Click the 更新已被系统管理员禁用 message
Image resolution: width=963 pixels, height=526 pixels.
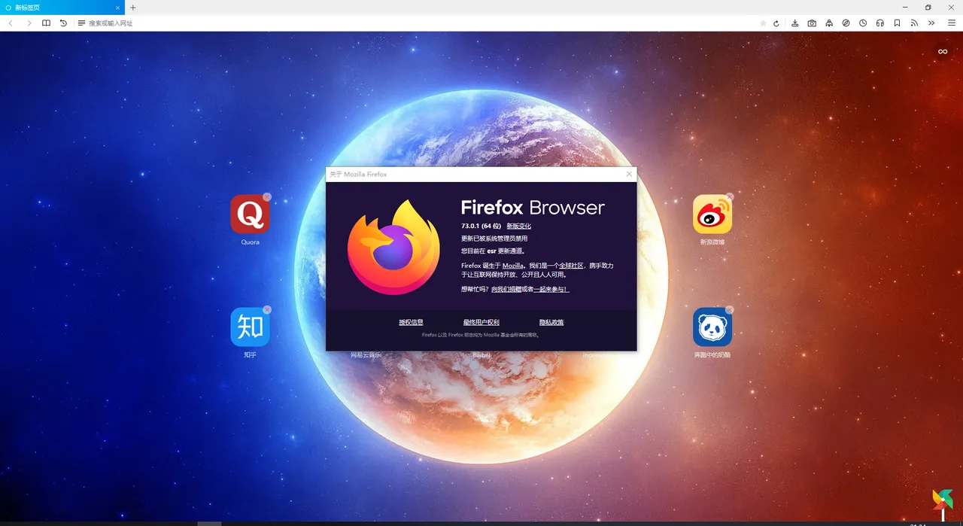pos(494,239)
